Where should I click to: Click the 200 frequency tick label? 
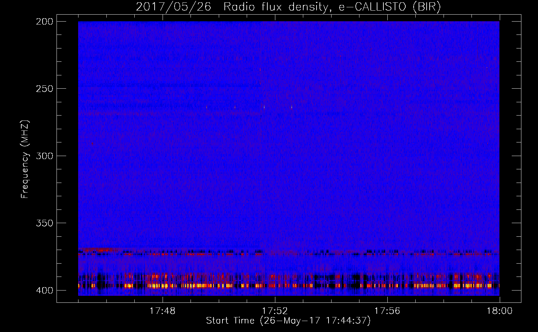pos(44,22)
